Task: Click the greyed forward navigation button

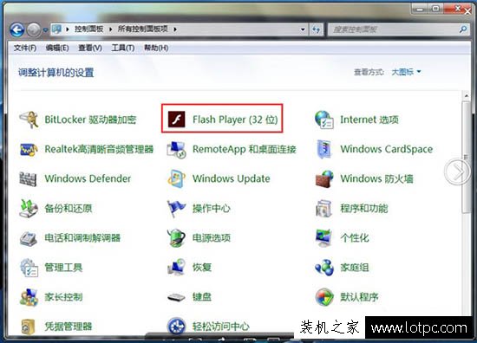Action: [x=34, y=29]
